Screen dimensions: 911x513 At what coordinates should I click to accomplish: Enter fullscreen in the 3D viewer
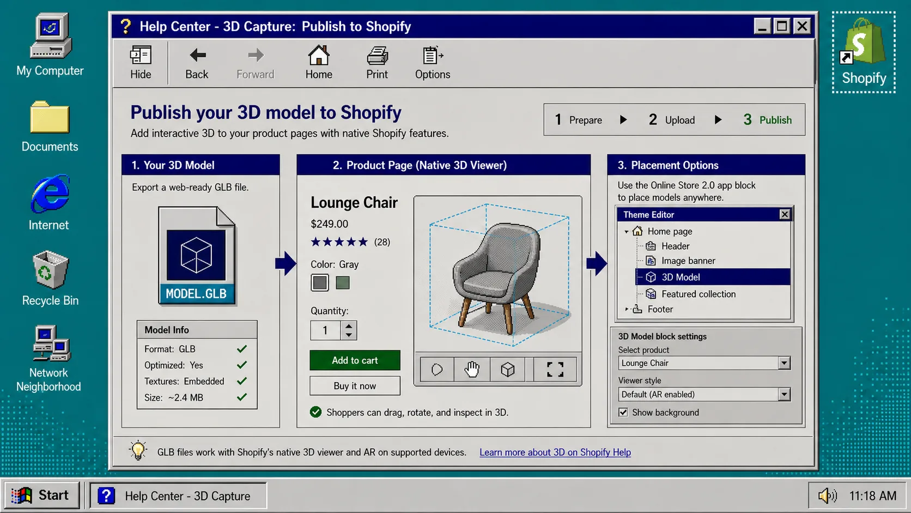coord(555,370)
